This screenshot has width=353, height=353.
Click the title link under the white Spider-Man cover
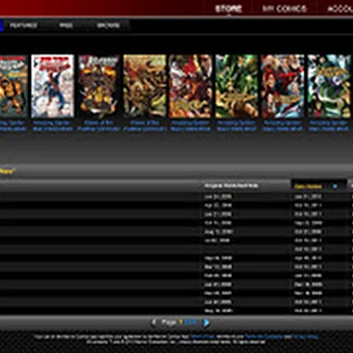click(53, 126)
